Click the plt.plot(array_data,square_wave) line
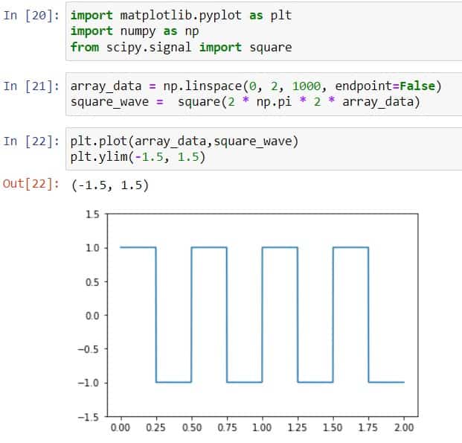462x443 pixels. point(185,141)
